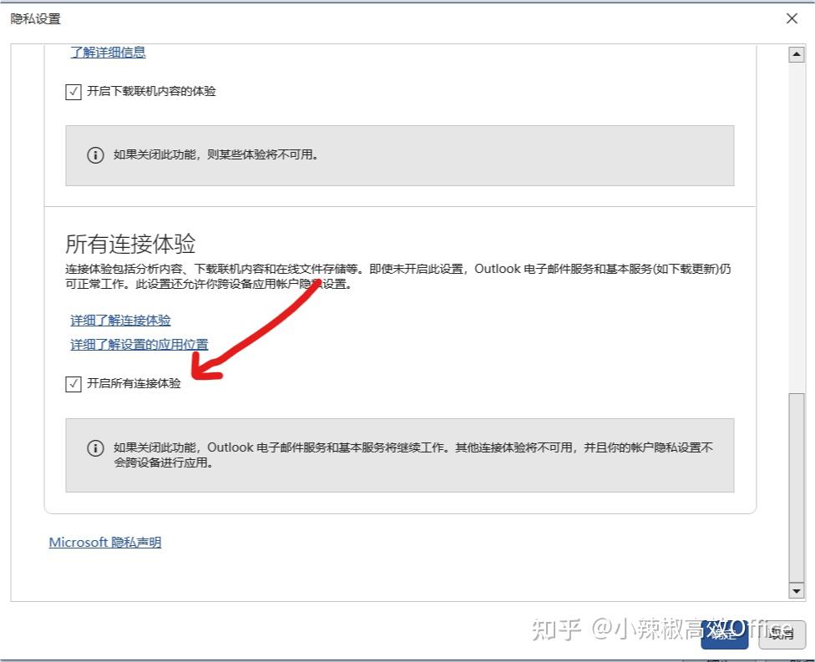Viewport: 815px width, 662px height.
Task: Click the info icon in the bottom warning panel
Action: [x=94, y=448]
